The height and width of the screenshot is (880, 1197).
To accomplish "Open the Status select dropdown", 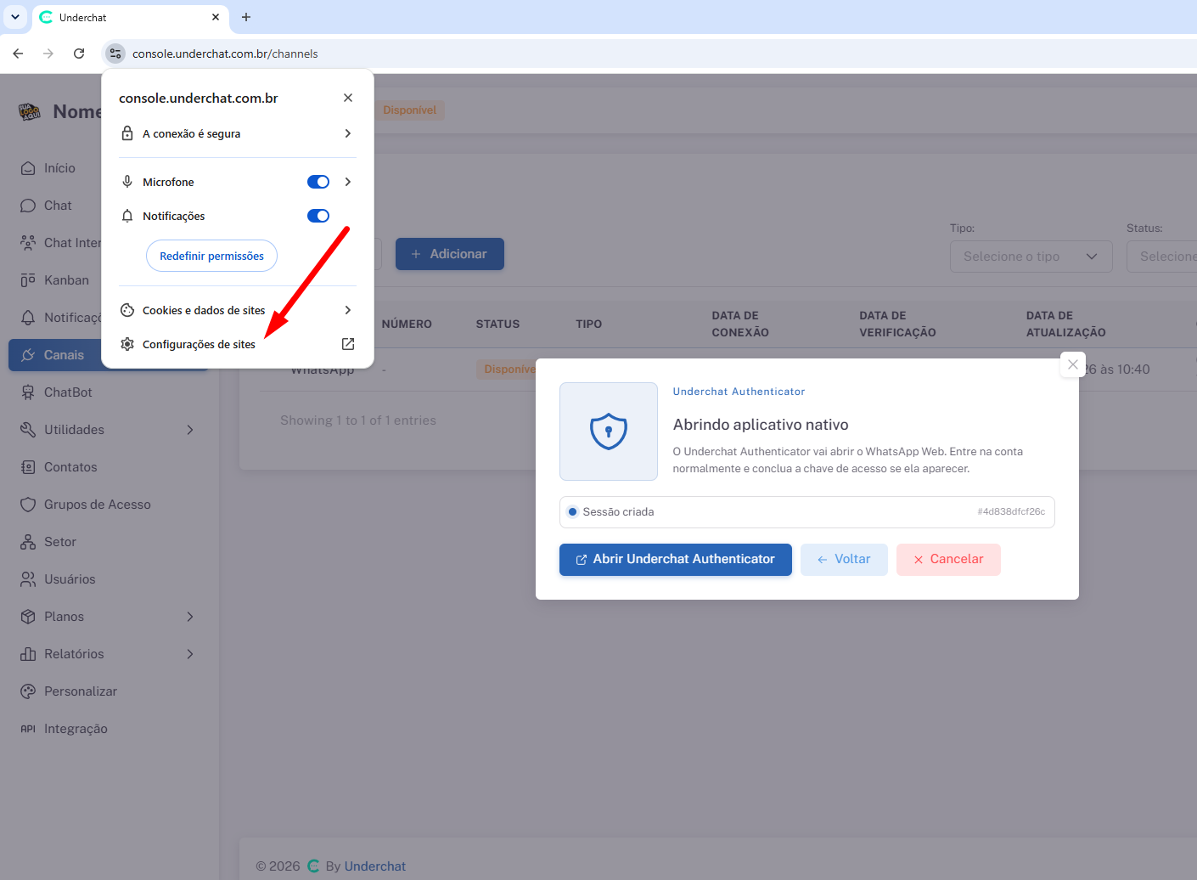I will pos(1161,257).
